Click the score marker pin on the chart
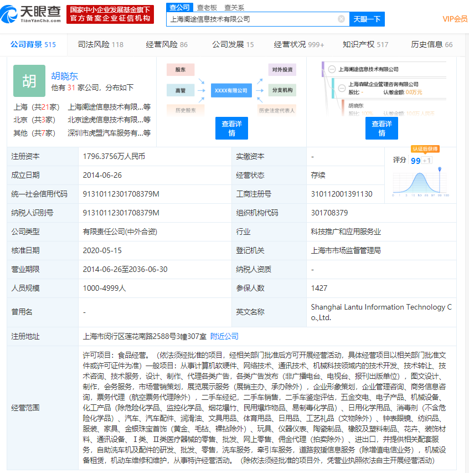 point(440,169)
